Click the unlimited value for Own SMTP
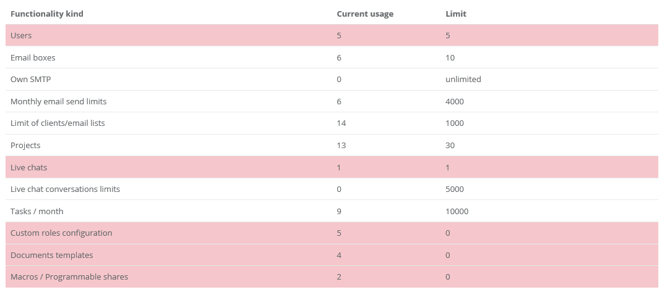Screen dimensions: 662x295 tap(463, 79)
